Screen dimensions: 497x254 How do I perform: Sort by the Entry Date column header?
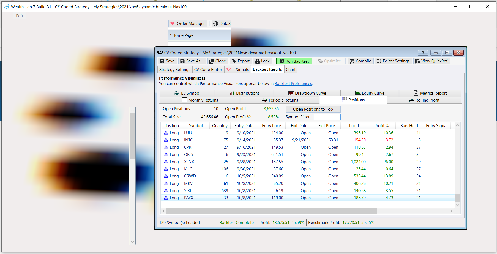[244, 126]
